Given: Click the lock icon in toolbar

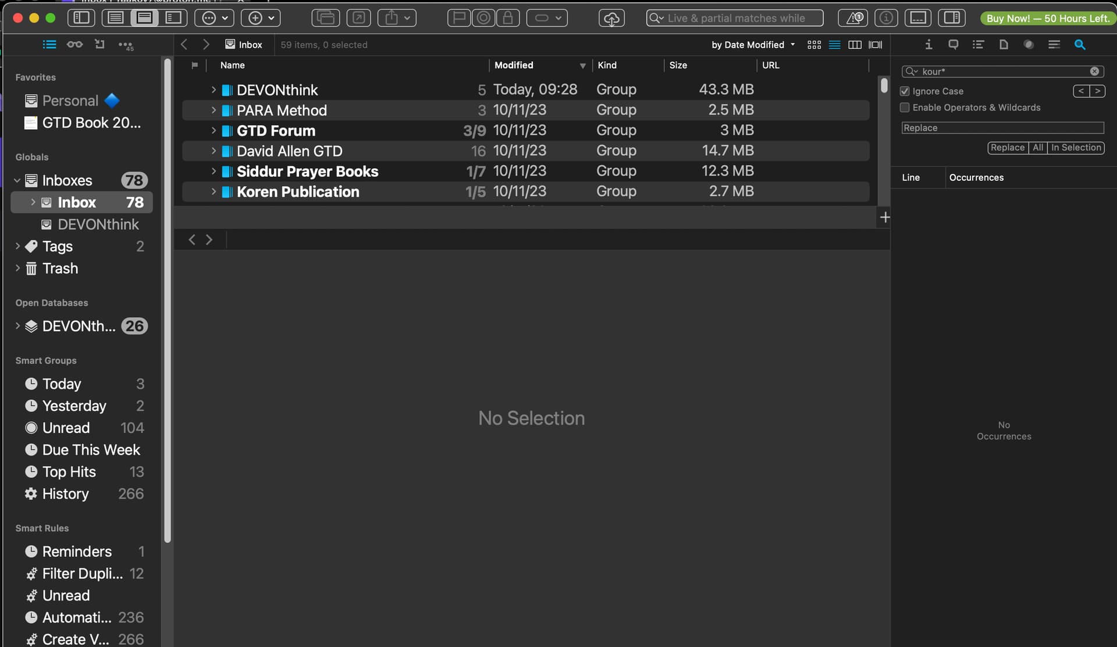Looking at the screenshot, I should tap(507, 18).
